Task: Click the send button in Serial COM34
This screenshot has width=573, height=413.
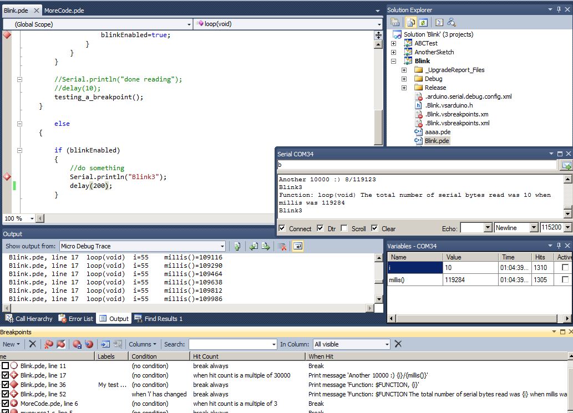Action: point(566,164)
